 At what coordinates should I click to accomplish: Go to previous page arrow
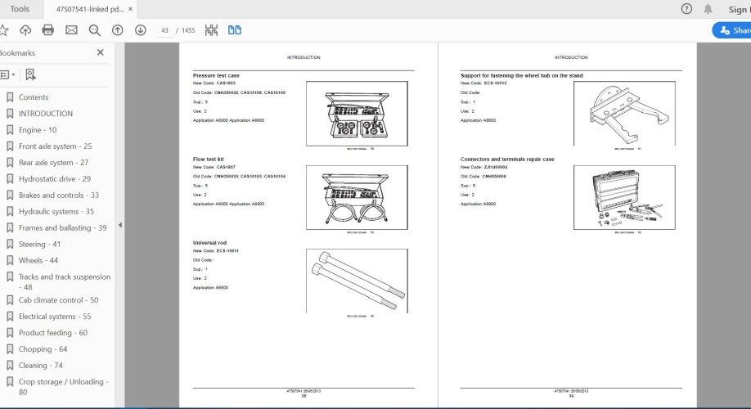click(x=117, y=30)
